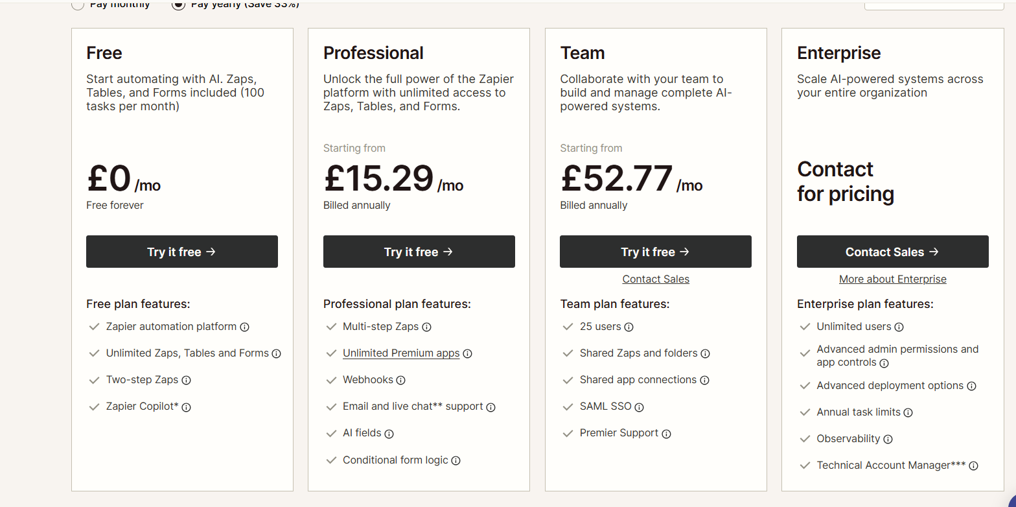The height and width of the screenshot is (507, 1016).
Task: Click Contact Sales link under Team plan
Action: 656,279
